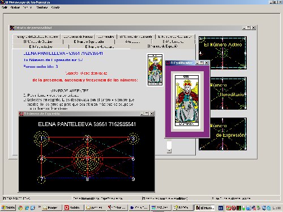The width and height of the screenshot is (283, 212).
Task: Click the large tarot card in El Equilibrador
Action: 187,101
